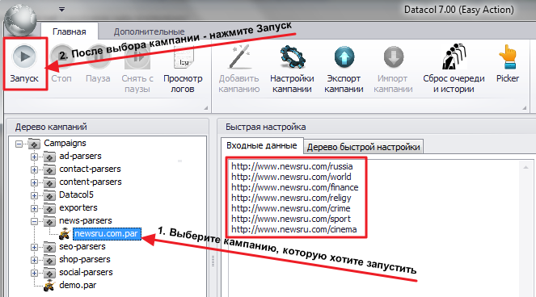Open Настройки кампании gear icon
Viewport: 536px width, 297px height.
pos(293,57)
